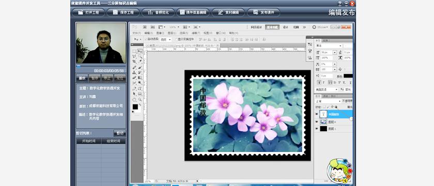
Task: Select the Quick Selection tool
Action: click(x=140, y=56)
